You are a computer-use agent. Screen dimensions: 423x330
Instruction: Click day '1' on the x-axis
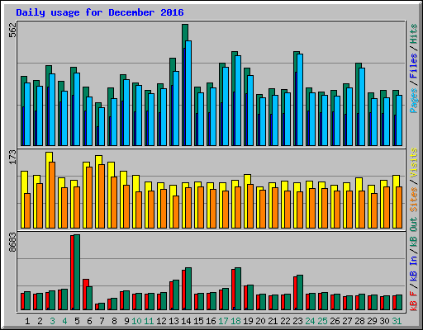(27, 321)
